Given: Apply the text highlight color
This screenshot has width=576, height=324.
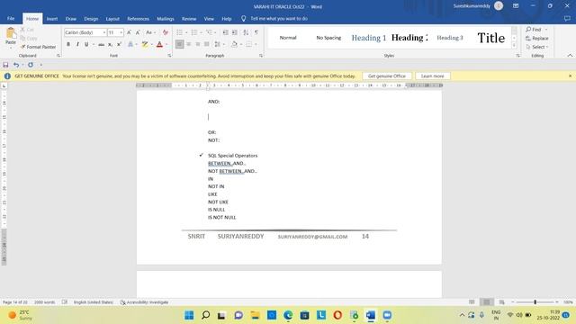Looking at the screenshot, I should 145,44.
